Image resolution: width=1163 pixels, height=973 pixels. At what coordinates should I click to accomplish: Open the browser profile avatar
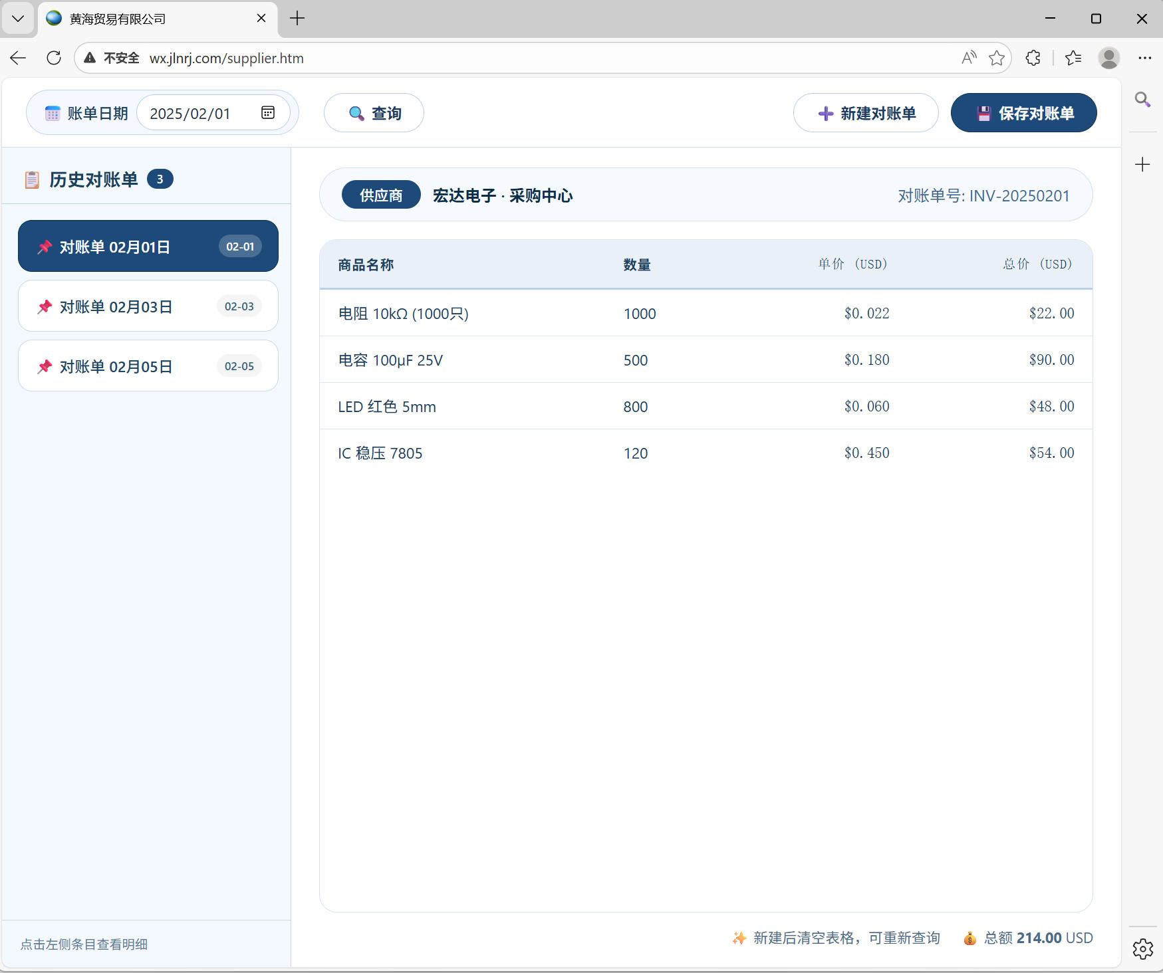[1108, 58]
